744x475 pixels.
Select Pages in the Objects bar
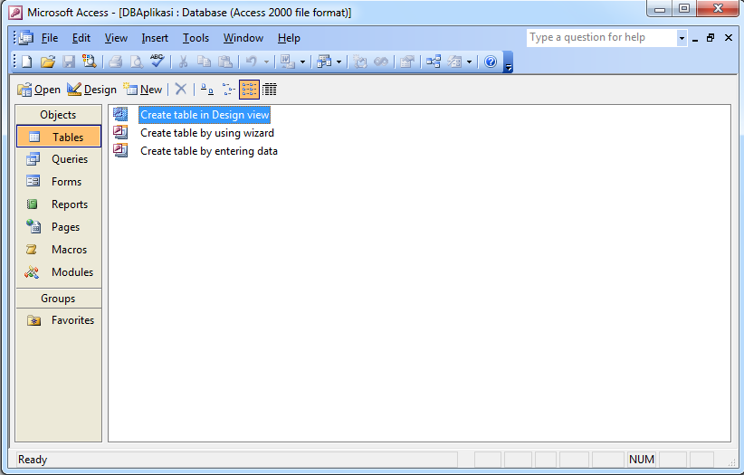click(x=59, y=227)
